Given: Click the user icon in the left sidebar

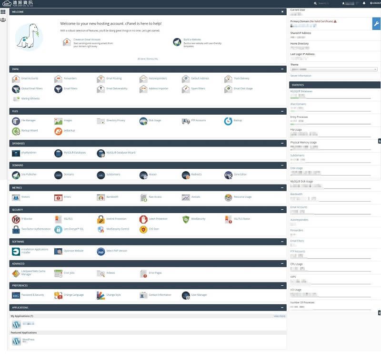Looking at the screenshot, I should 4,19.
